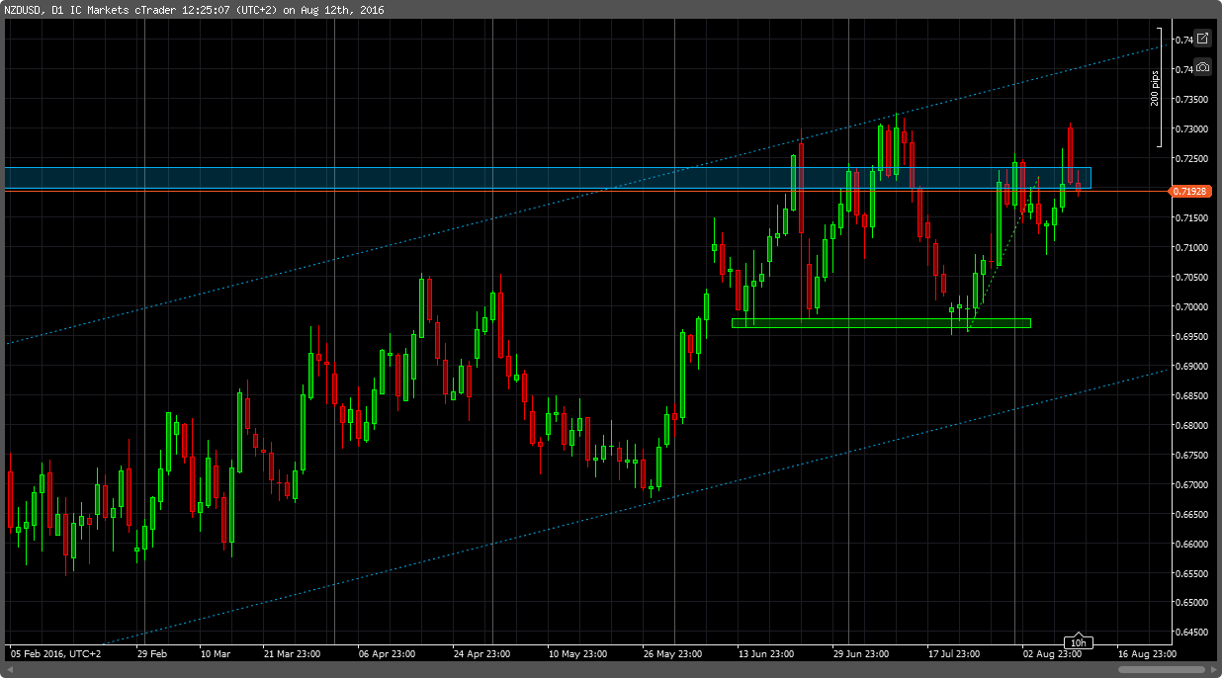Click the 0.67500 price axis label
1222x678 pixels.
coord(1191,456)
